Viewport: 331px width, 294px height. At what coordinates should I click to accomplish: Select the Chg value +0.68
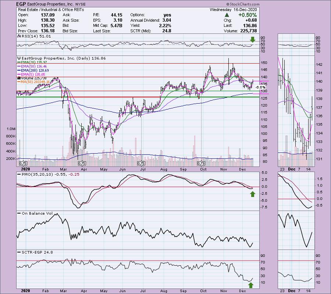251,20
